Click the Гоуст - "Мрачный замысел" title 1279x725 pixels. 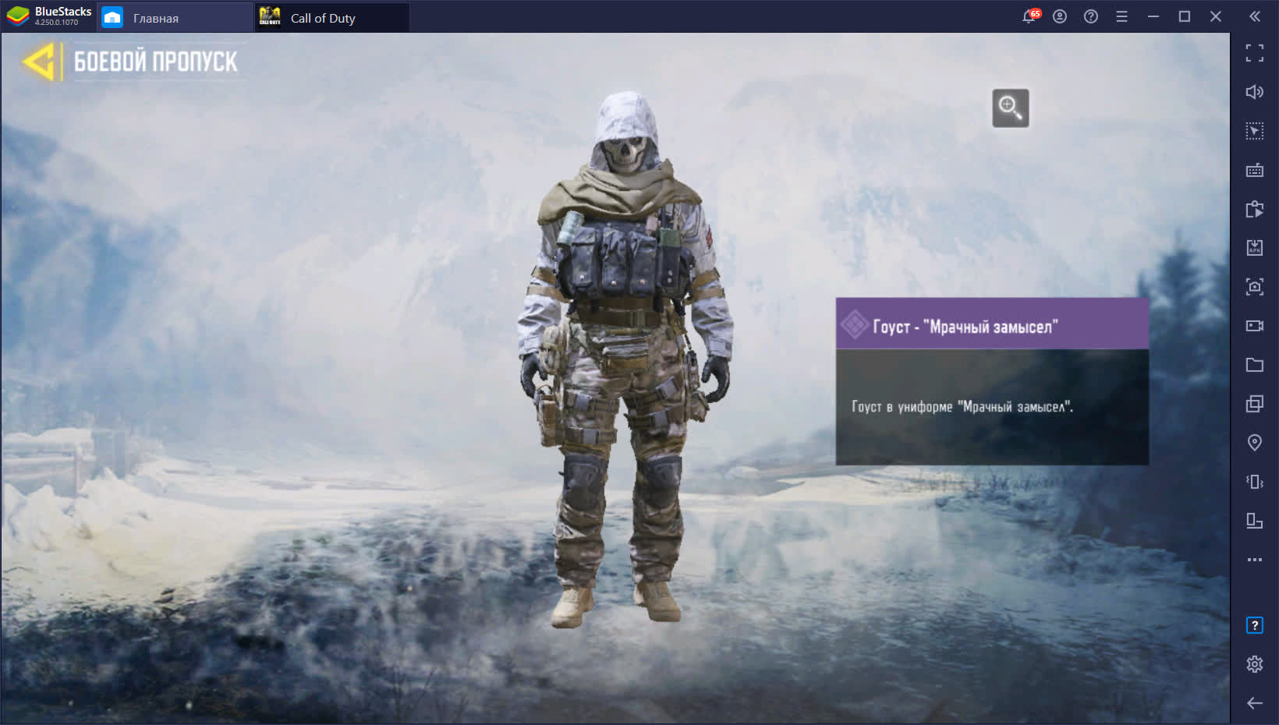coord(965,327)
